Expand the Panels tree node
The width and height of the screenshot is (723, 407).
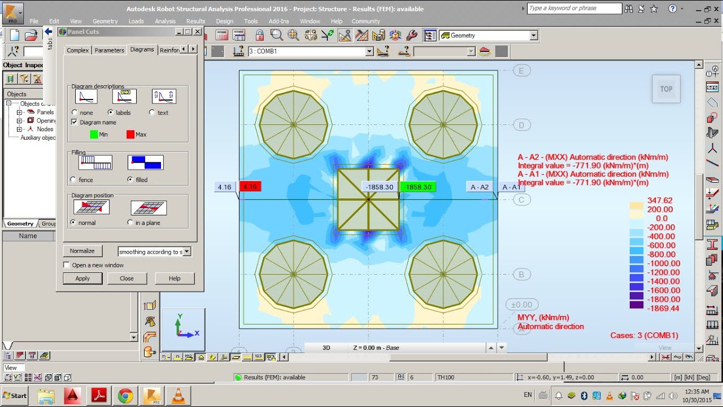20,112
